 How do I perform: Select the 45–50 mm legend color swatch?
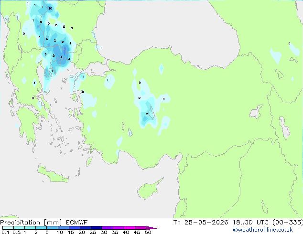[x=141, y=228]
